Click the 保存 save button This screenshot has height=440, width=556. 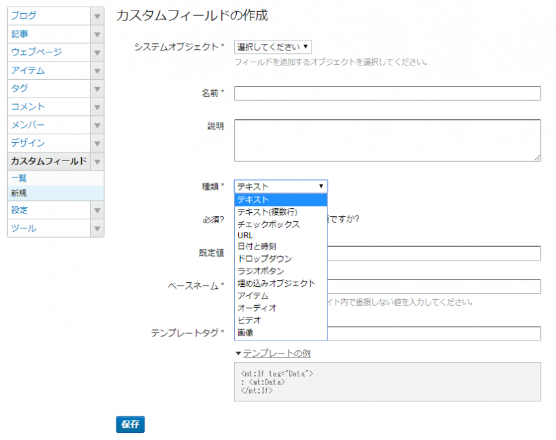click(130, 424)
